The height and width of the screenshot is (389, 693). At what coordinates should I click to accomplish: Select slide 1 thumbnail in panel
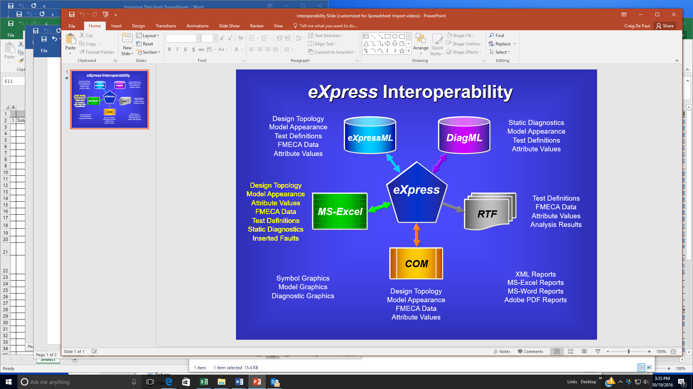click(109, 99)
